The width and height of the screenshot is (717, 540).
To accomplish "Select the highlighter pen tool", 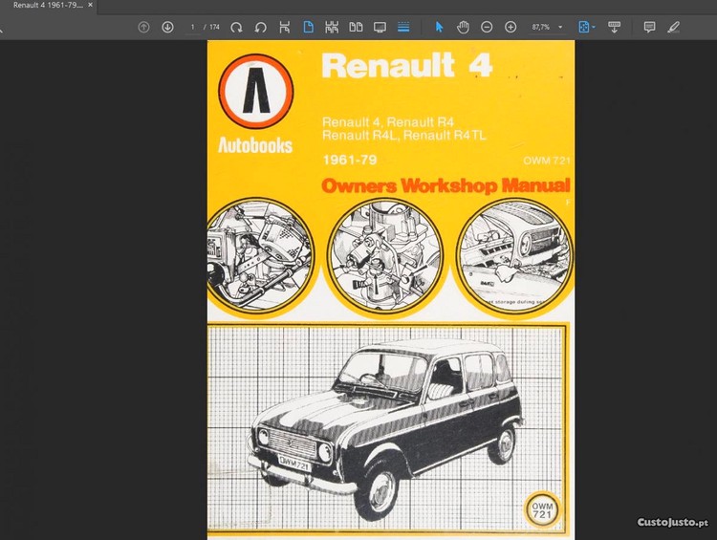I will 674,27.
